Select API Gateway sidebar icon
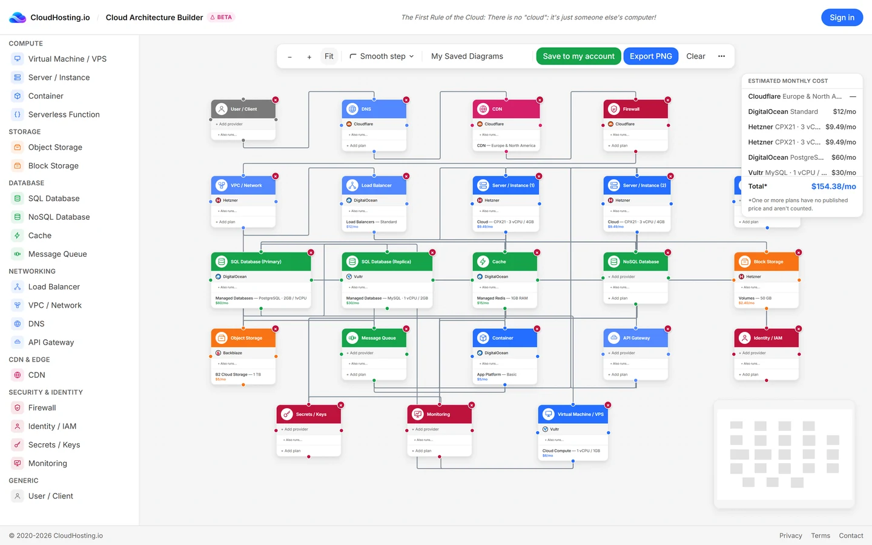Screen dimensions: 872x545 point(18,342)
